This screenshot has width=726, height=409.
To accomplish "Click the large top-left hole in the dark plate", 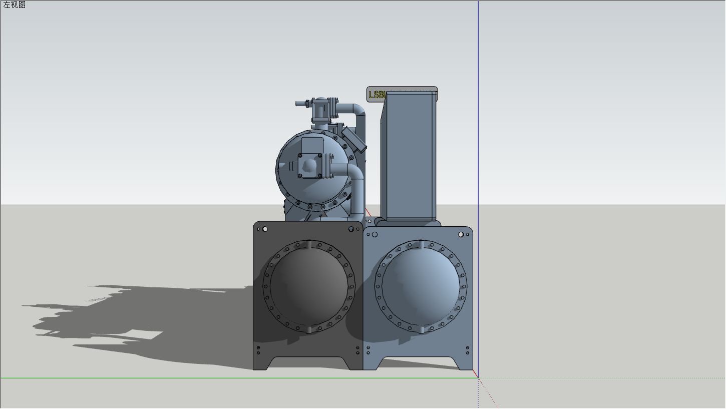I will click(x=265, y=229).
